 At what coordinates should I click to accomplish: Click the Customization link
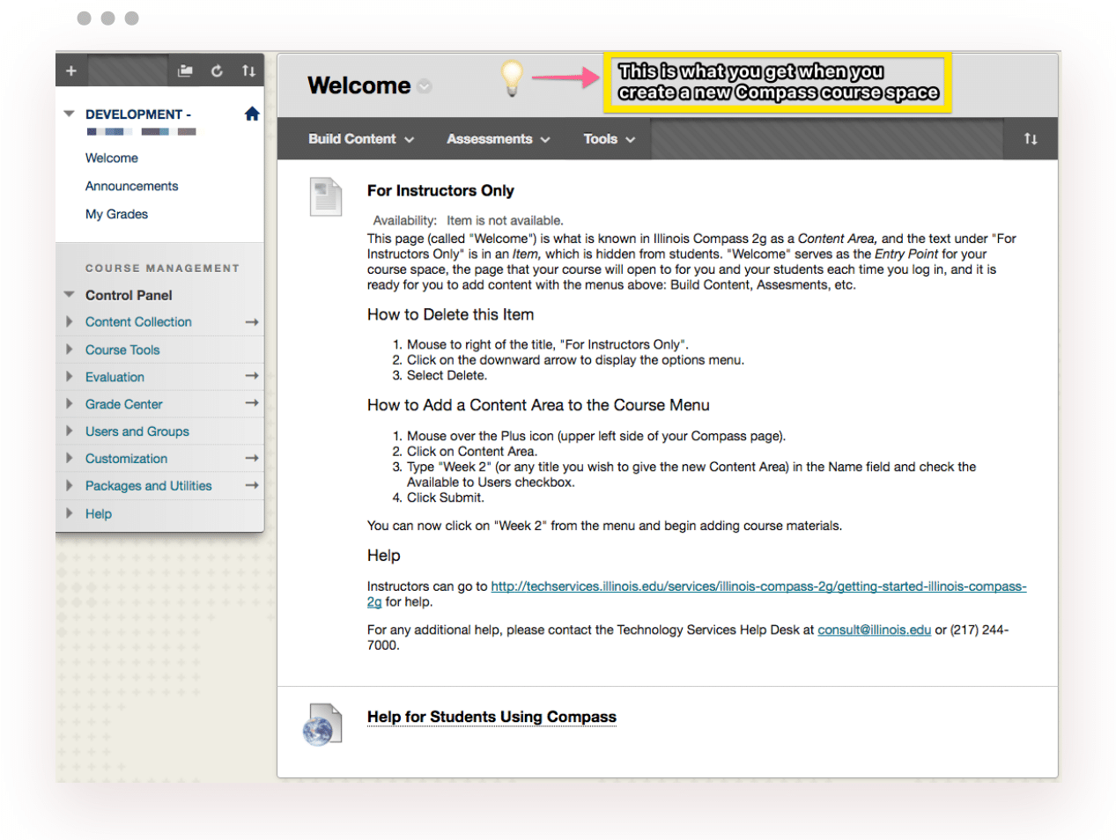[x=126, y=459]
